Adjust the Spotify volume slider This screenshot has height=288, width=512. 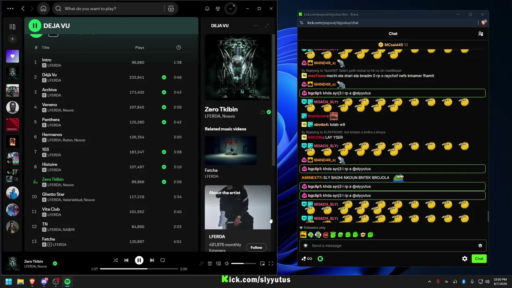click(243, 264)
